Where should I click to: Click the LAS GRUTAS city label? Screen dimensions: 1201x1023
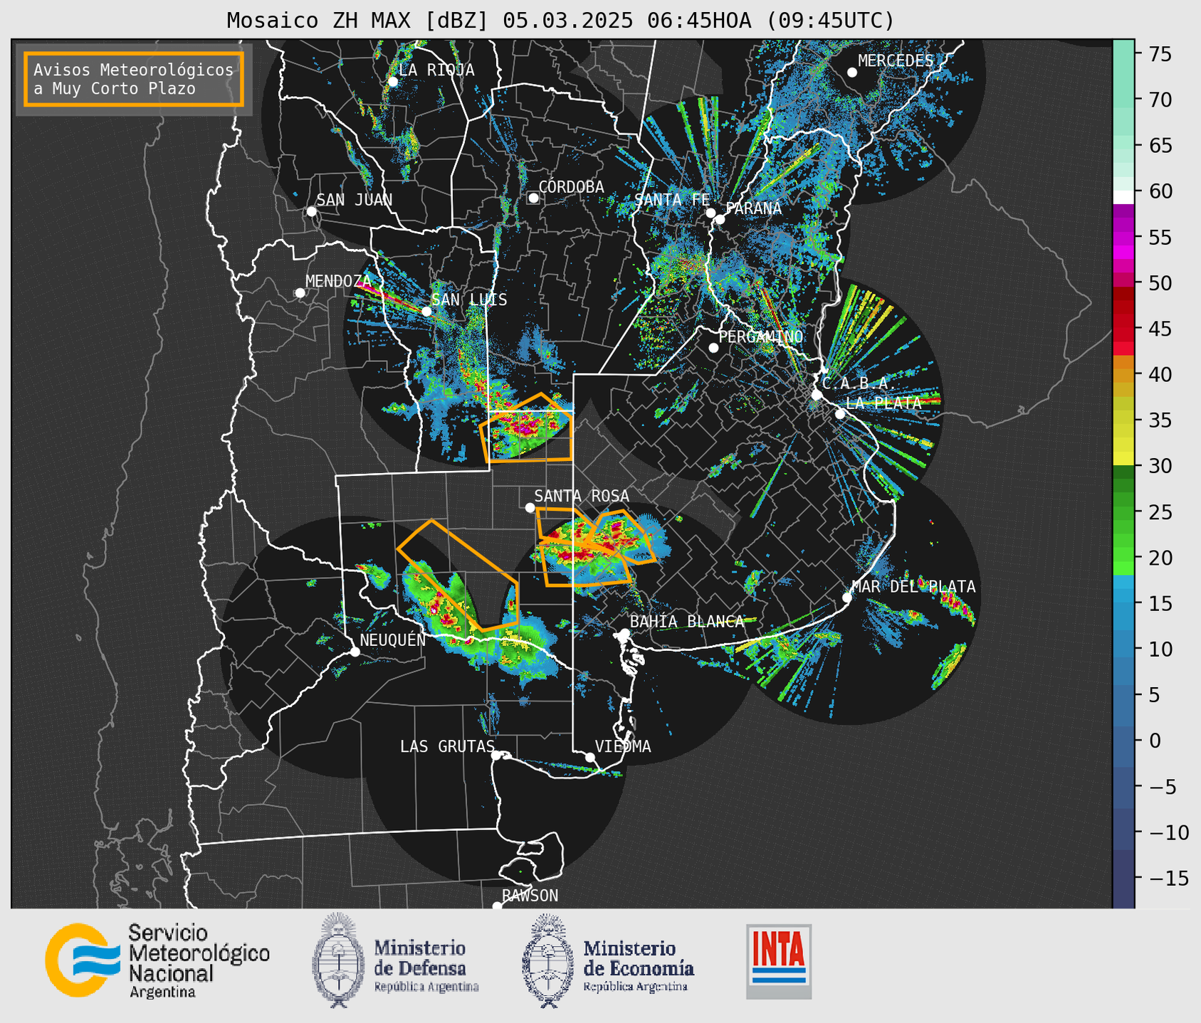point(447,746)
